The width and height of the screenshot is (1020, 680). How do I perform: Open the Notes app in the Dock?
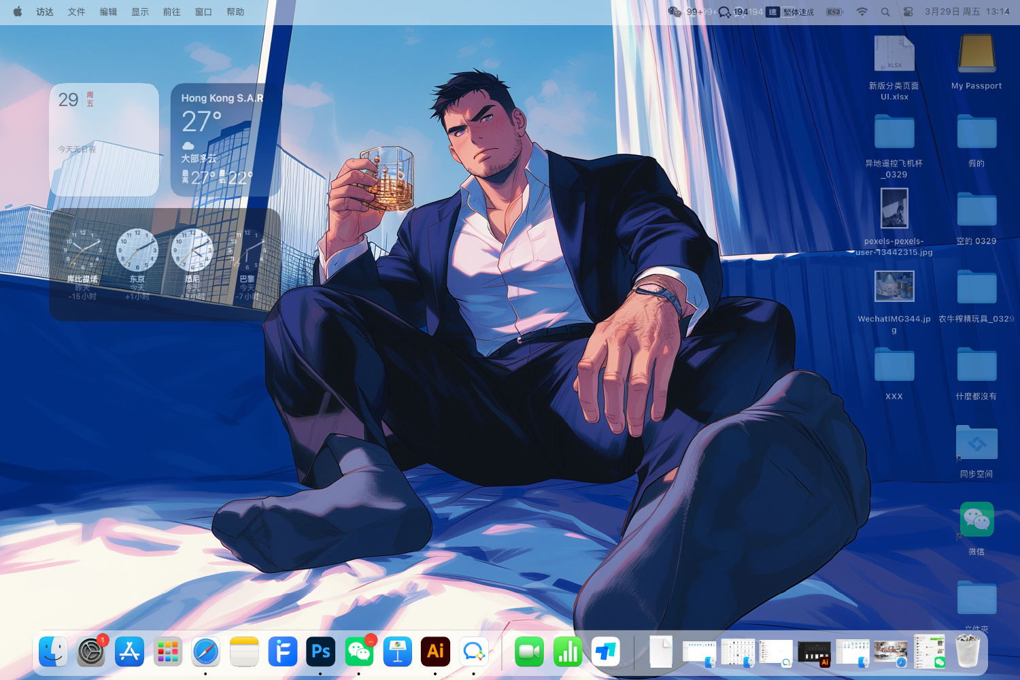pos(244,651)
